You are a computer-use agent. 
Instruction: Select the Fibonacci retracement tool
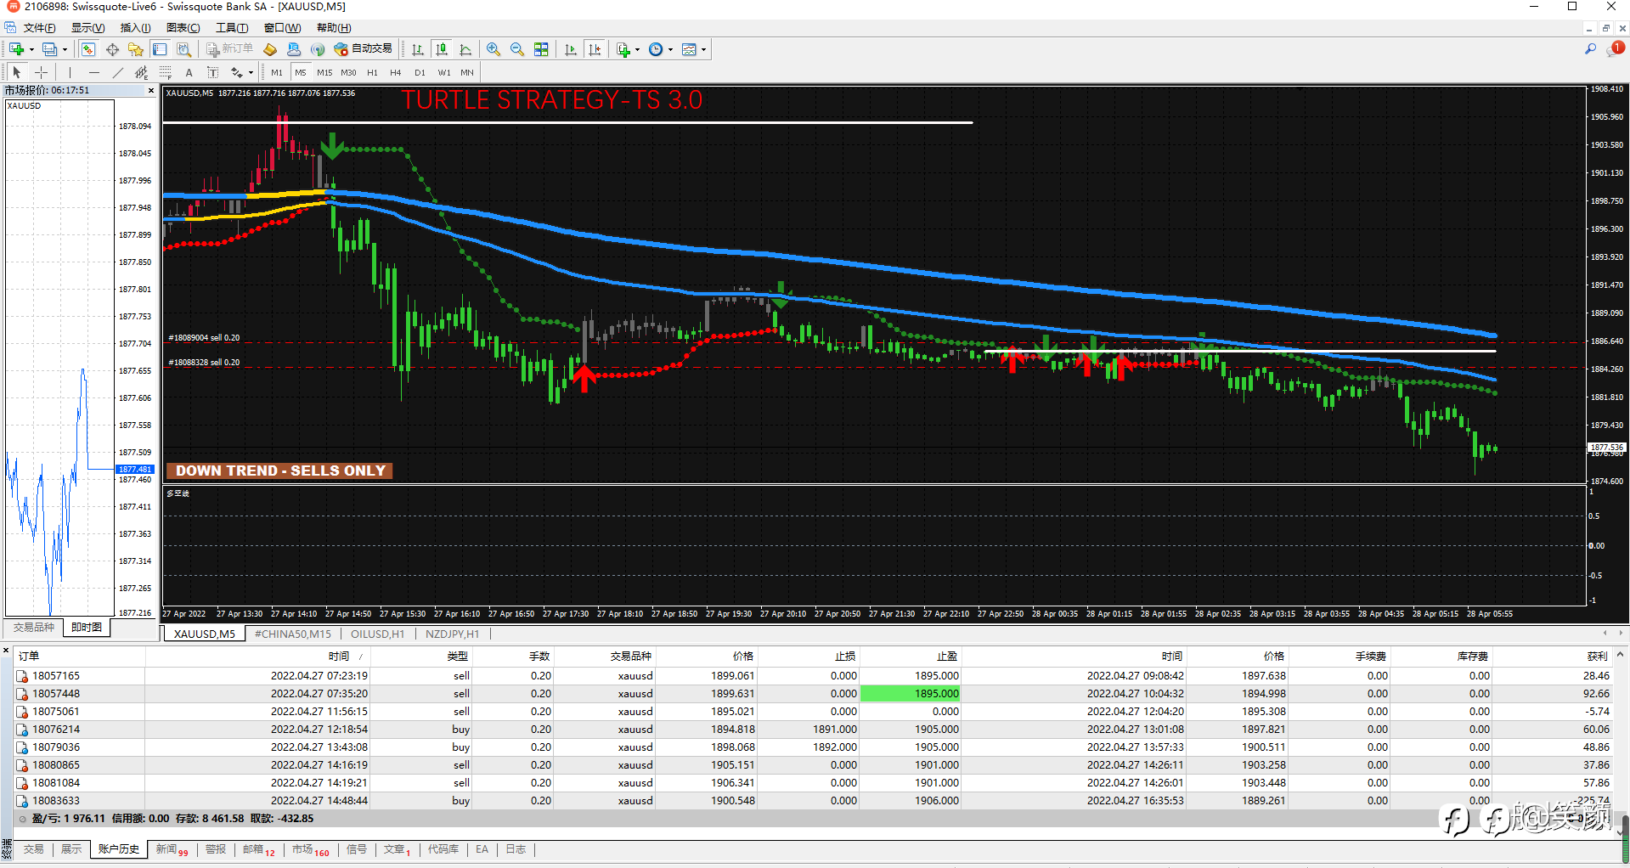(166, 72)
